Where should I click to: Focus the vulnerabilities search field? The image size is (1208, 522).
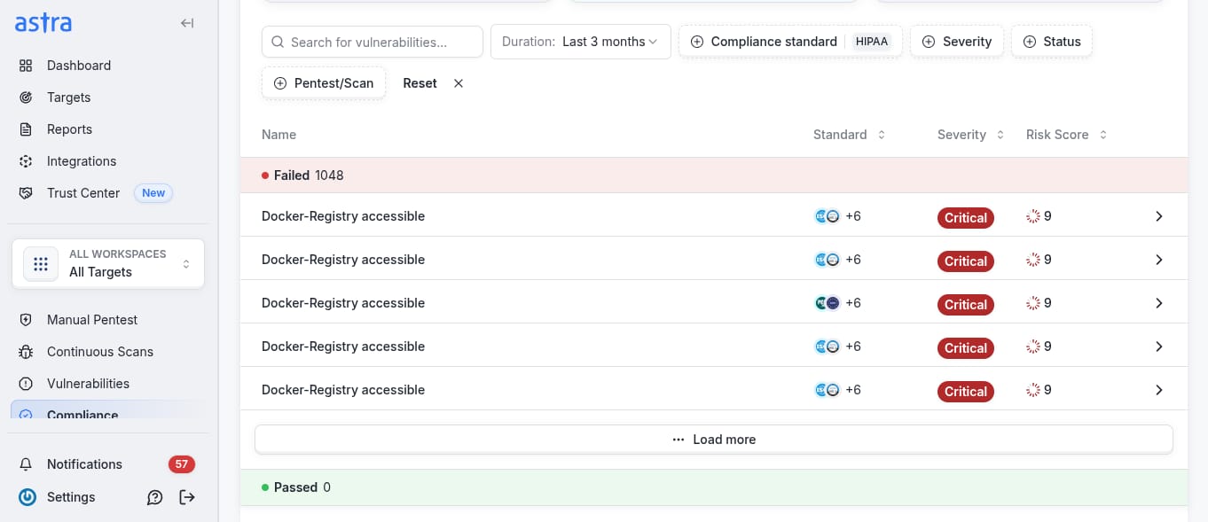pyautogui.click(x=373, y=42)
